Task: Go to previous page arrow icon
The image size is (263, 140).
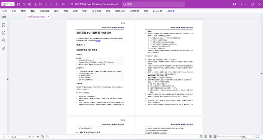Action: 9,137
